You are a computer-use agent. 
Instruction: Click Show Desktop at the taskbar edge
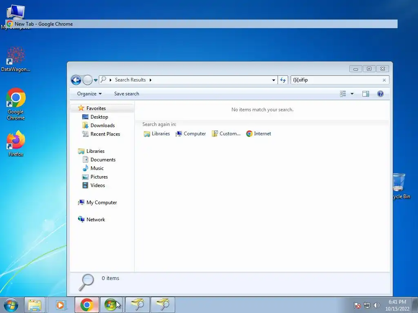point(415,305)
